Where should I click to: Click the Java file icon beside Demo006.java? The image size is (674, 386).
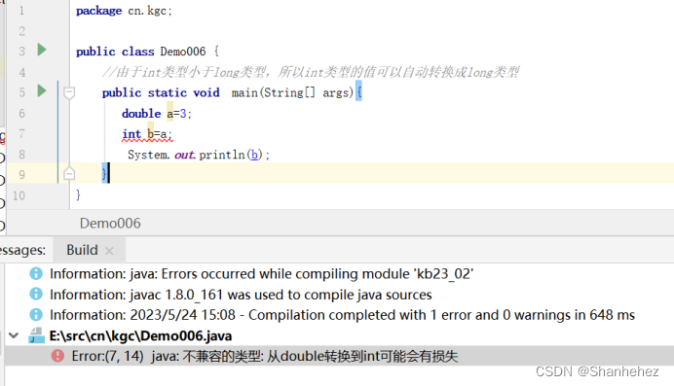point(37,335)
